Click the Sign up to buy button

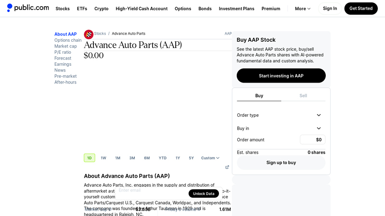[281, 163]
